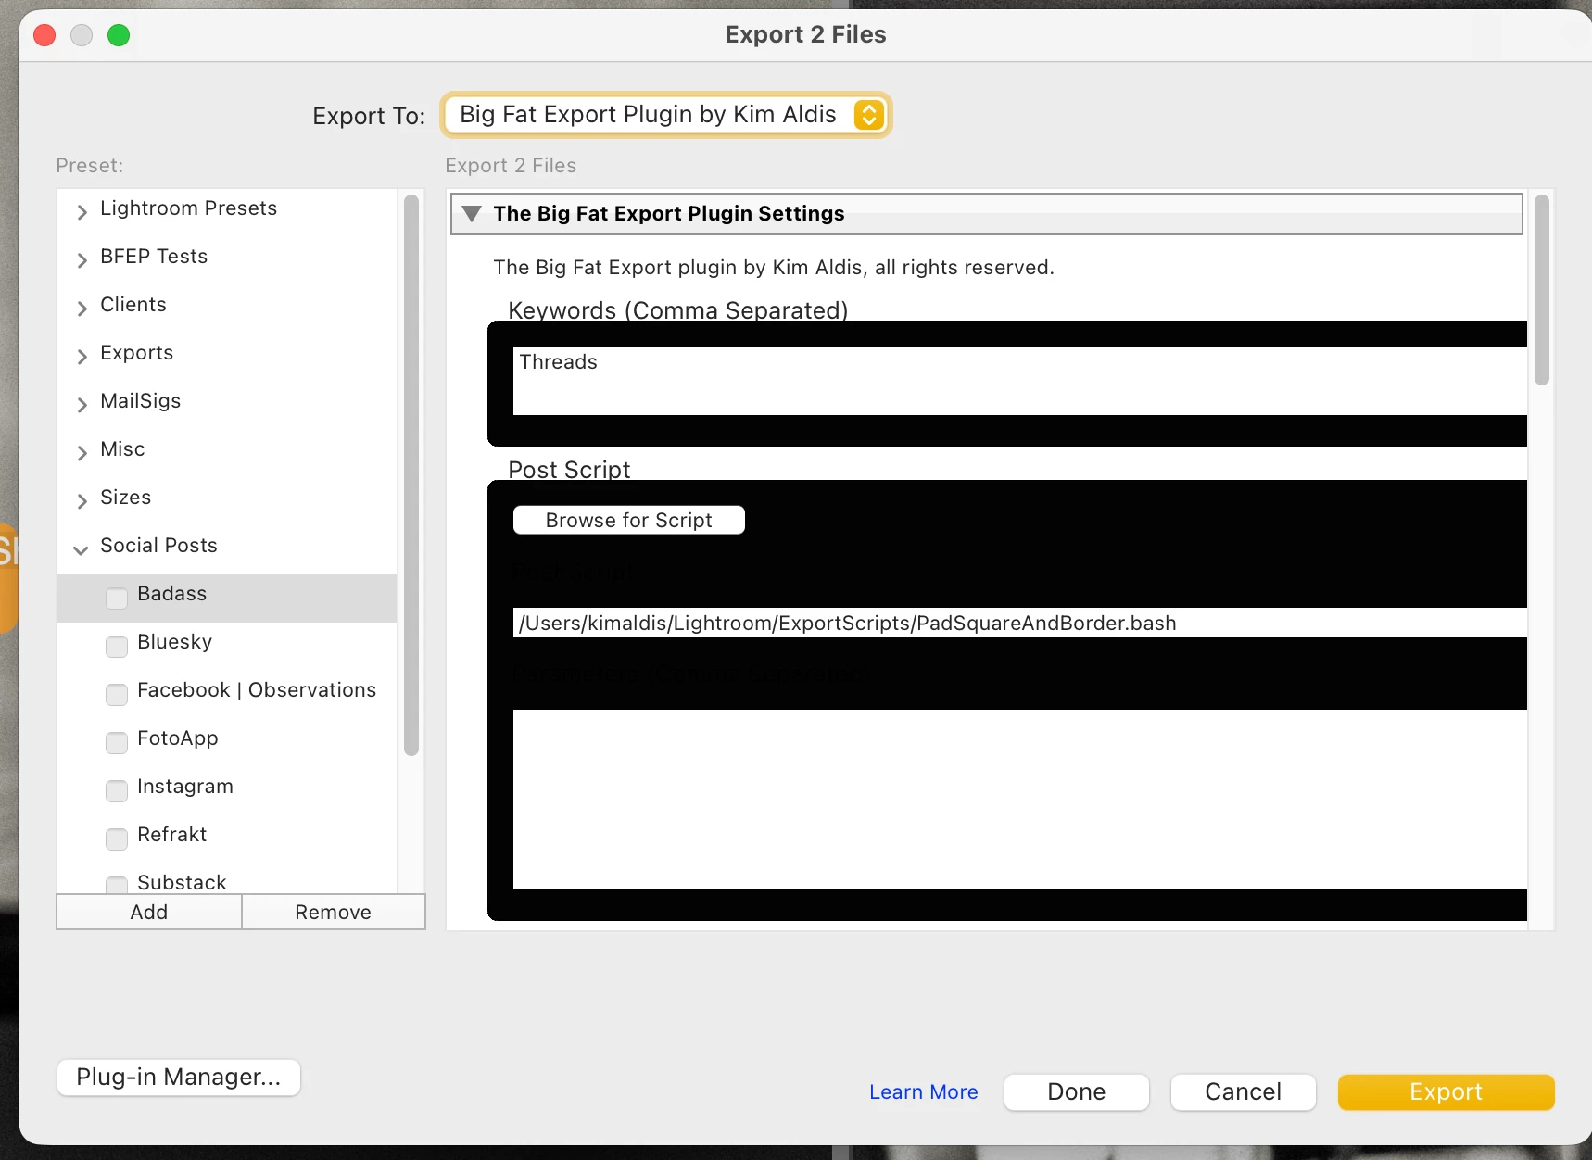Screen dimensions: 1592x1160
Task: Select the Instagram preset name
Action: pos(185,787)
